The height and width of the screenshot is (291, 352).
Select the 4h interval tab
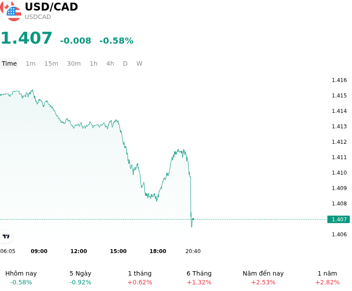click(110, 63)
